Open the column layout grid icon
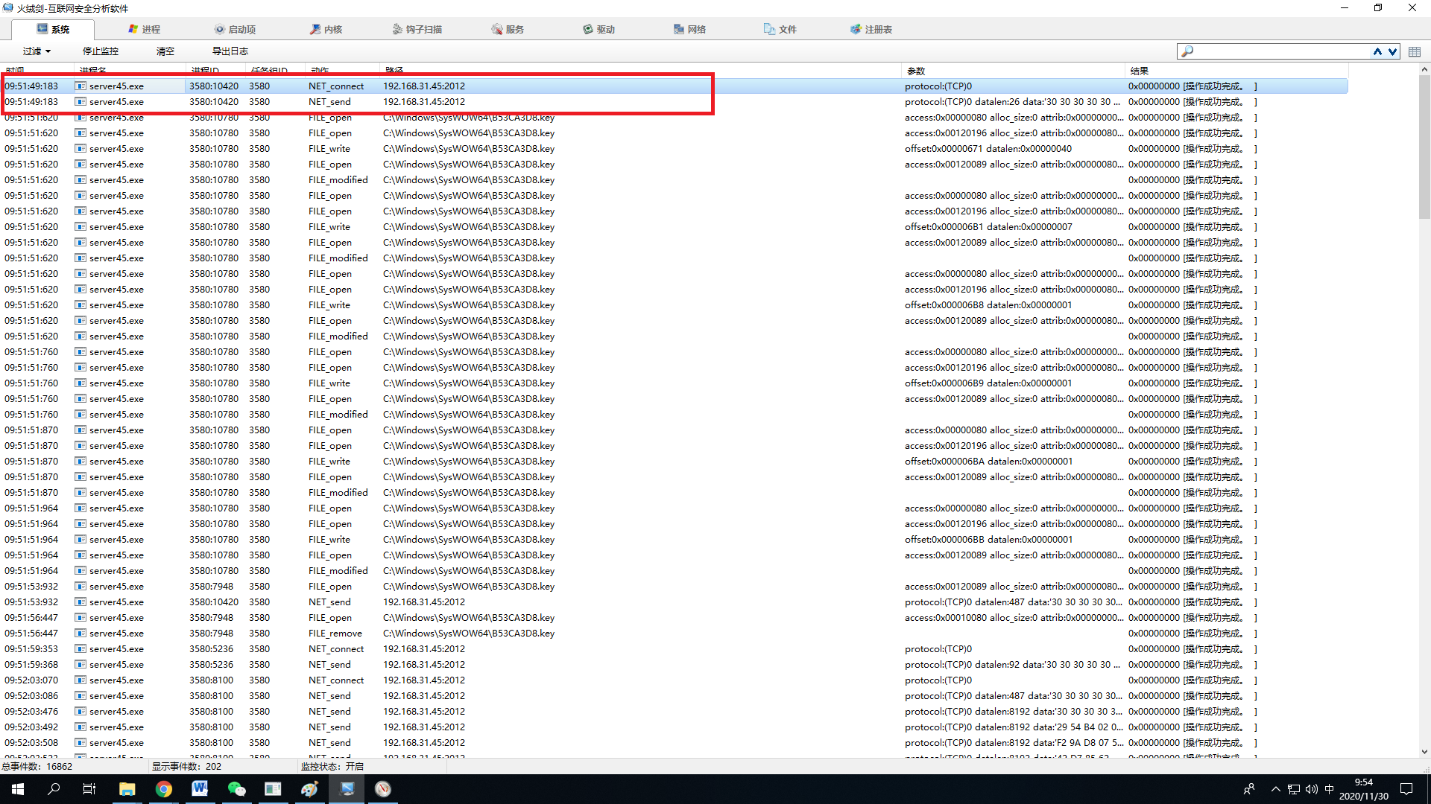Screen dimensions: 1431x804 coord(1415,51)
